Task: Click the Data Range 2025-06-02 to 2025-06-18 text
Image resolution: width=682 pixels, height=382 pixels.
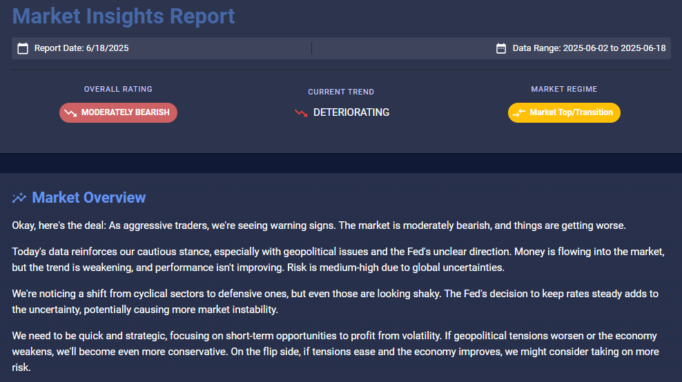Action: (589, 48)
